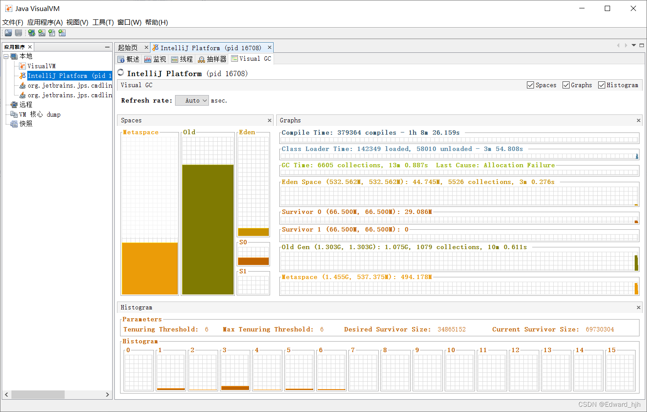Switch to the 概述 overview tab
The width and height of the screenshot is (647, 412).
point(129,59)
